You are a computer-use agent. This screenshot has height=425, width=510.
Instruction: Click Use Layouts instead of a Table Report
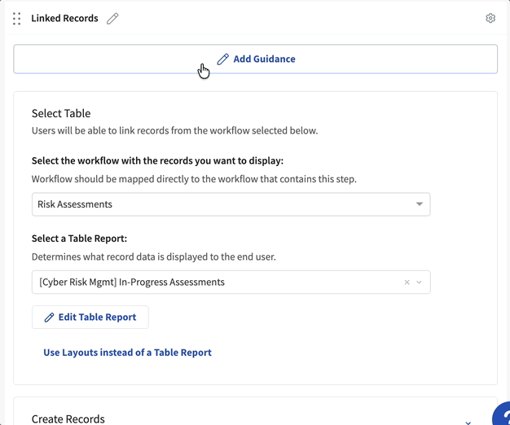coord(127,353)
